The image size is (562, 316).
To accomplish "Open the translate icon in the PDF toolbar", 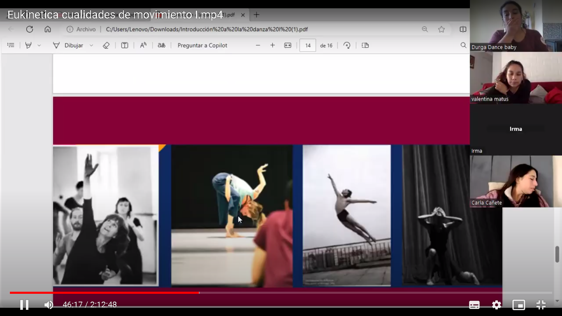I will (x=162, y=45).
